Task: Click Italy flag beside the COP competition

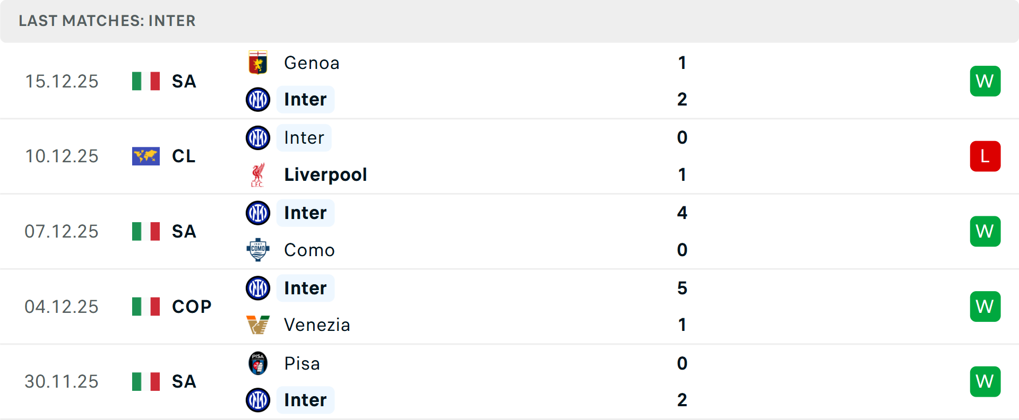Action: click(146, 307)
